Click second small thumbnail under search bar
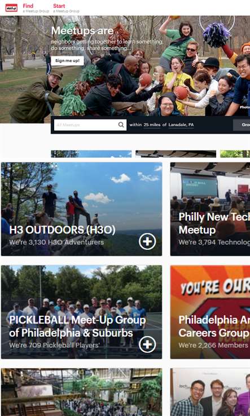 tap(176, 154)
